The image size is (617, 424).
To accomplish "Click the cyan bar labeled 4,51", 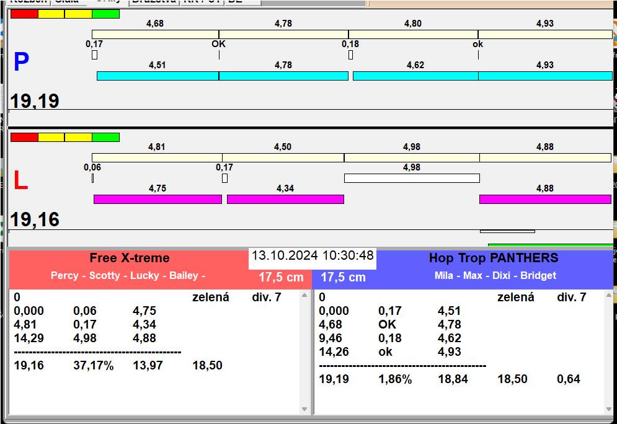I will 158,76.
